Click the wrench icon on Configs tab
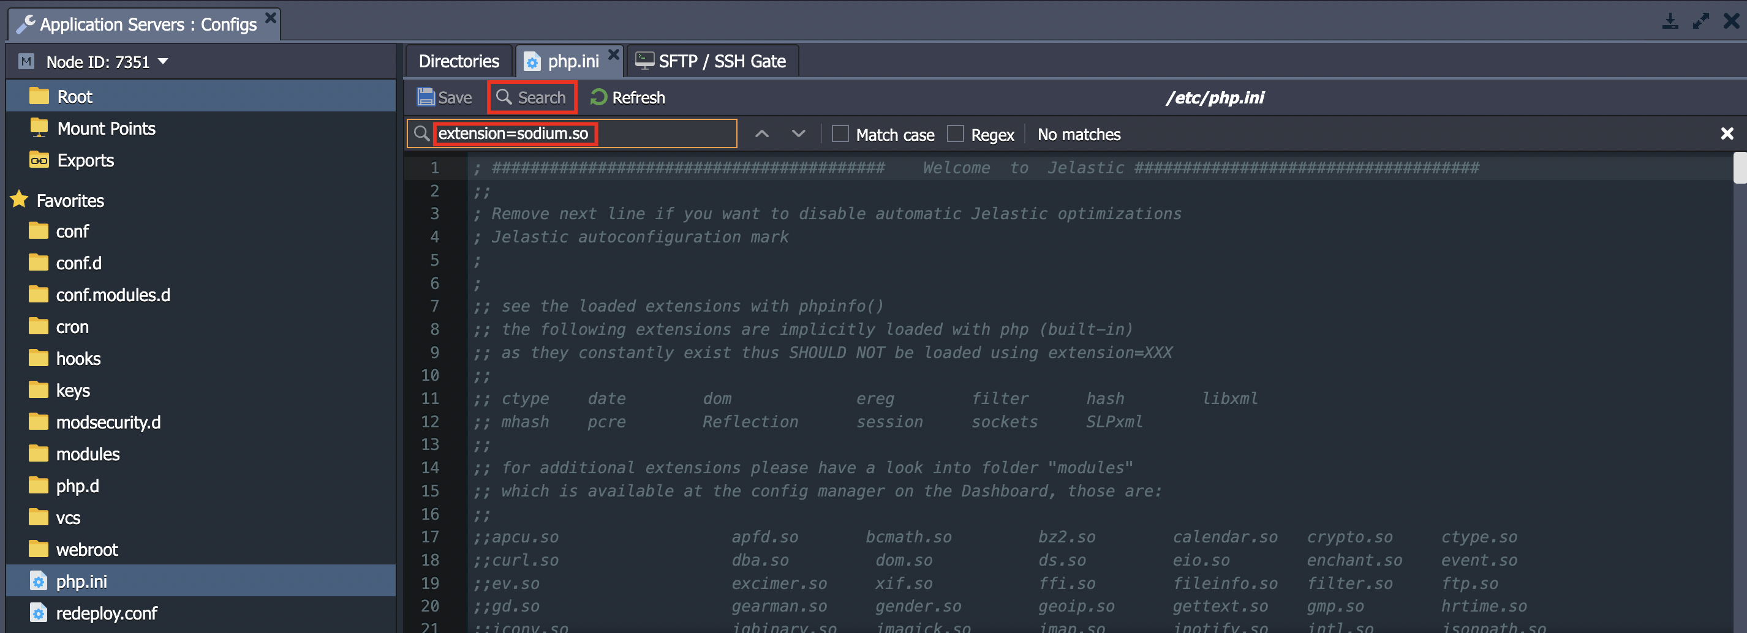 click(25, 24)
